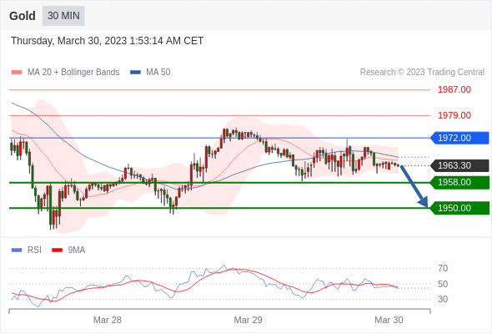Click the Mar 29 axis label
Screen dimensions: 492x334
(x=248, y=320)
